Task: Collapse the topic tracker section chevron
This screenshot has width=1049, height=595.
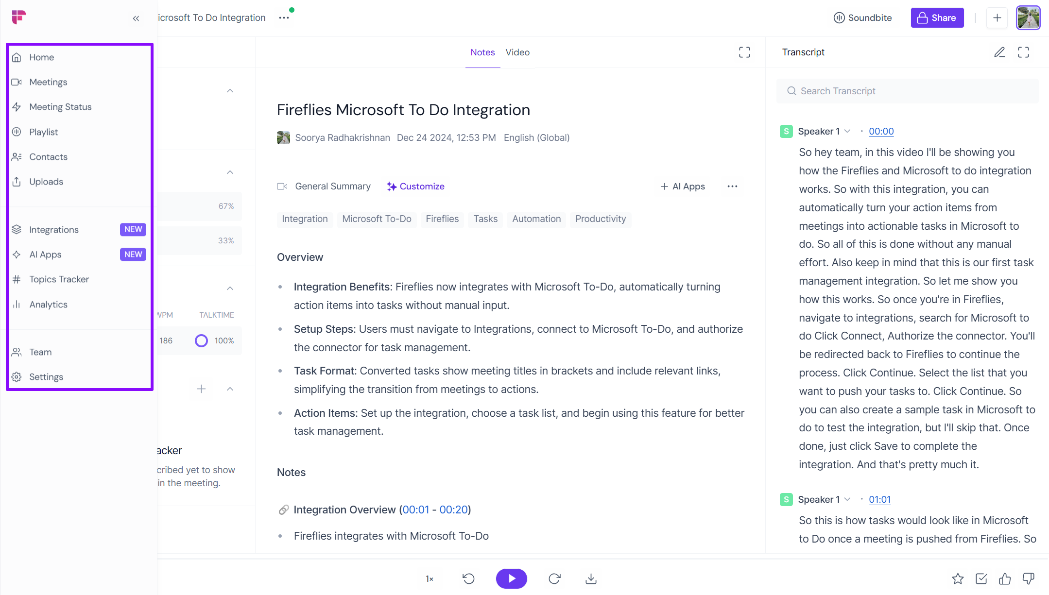Action: (230, 390)
